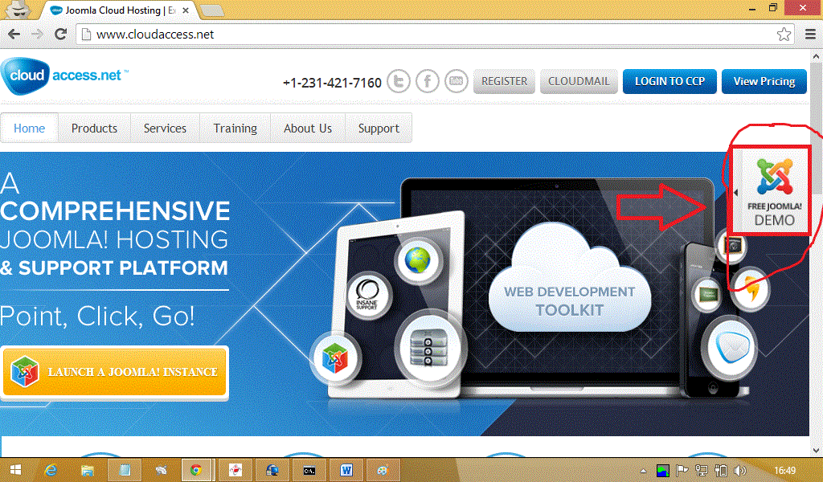This screenshot has height=482, width=823.
Task: Click the page scrollbar down arrow
Action: [817, 450]
